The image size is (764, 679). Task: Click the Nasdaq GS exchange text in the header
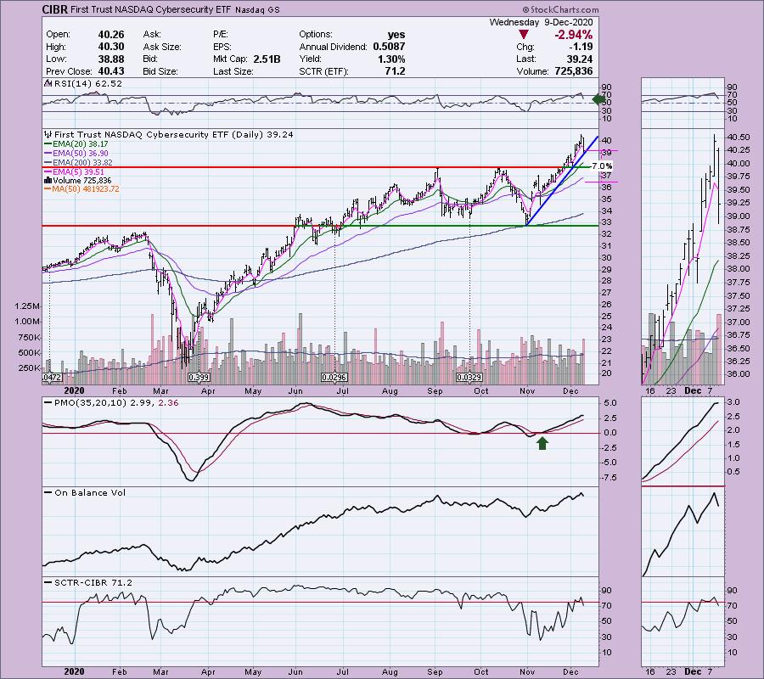(257, 9)
